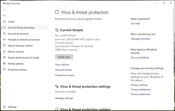The height and width of the screenshot is (111, 175).
Task: Click Manage providers link
Action: point(141,39)
